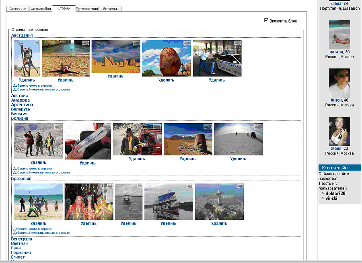Switch to the "Фотоальбом" tab
Image resolution: width=362 pixels, height=263 pixels.
pyautogui.click(x=41, y=9)
